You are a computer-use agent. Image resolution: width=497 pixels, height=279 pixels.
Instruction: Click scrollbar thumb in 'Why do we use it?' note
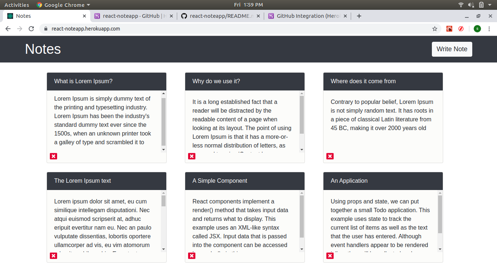[x=302, y=115]
